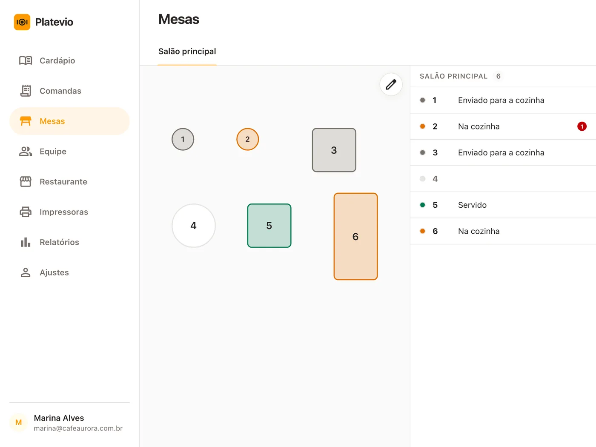Open Relatórios via its bar chart icon
Screen dimensions: 596x447
pos(26,242)
